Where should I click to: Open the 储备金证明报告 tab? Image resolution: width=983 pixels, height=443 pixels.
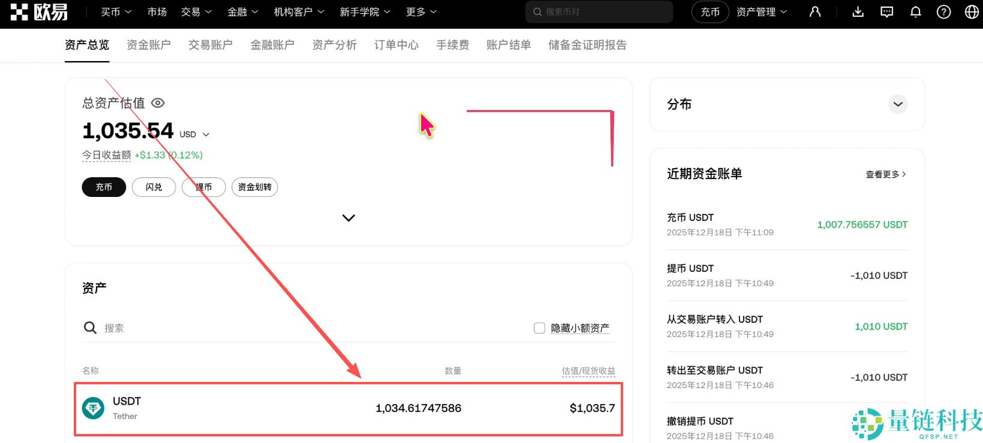(x=587, y=45)
